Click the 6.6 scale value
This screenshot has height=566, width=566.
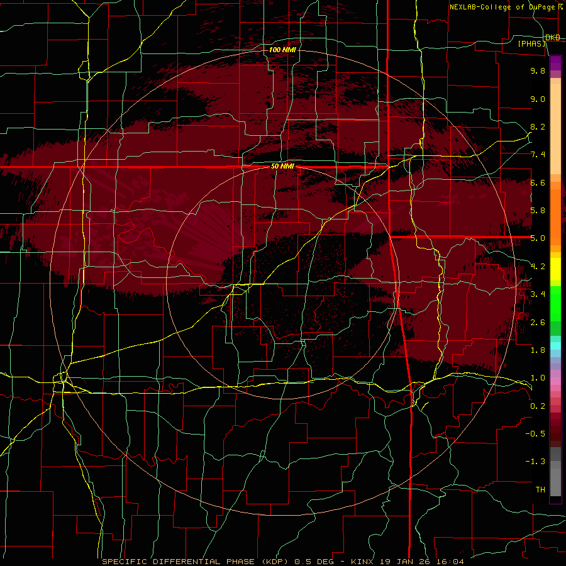pyautogui.click(x=538, y=182)
